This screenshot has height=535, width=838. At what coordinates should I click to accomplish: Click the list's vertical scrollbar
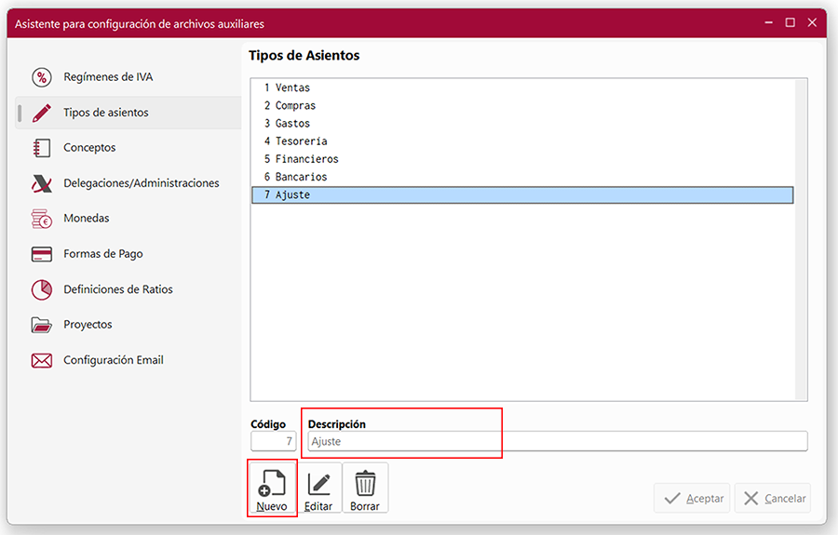tap(800, 240)
